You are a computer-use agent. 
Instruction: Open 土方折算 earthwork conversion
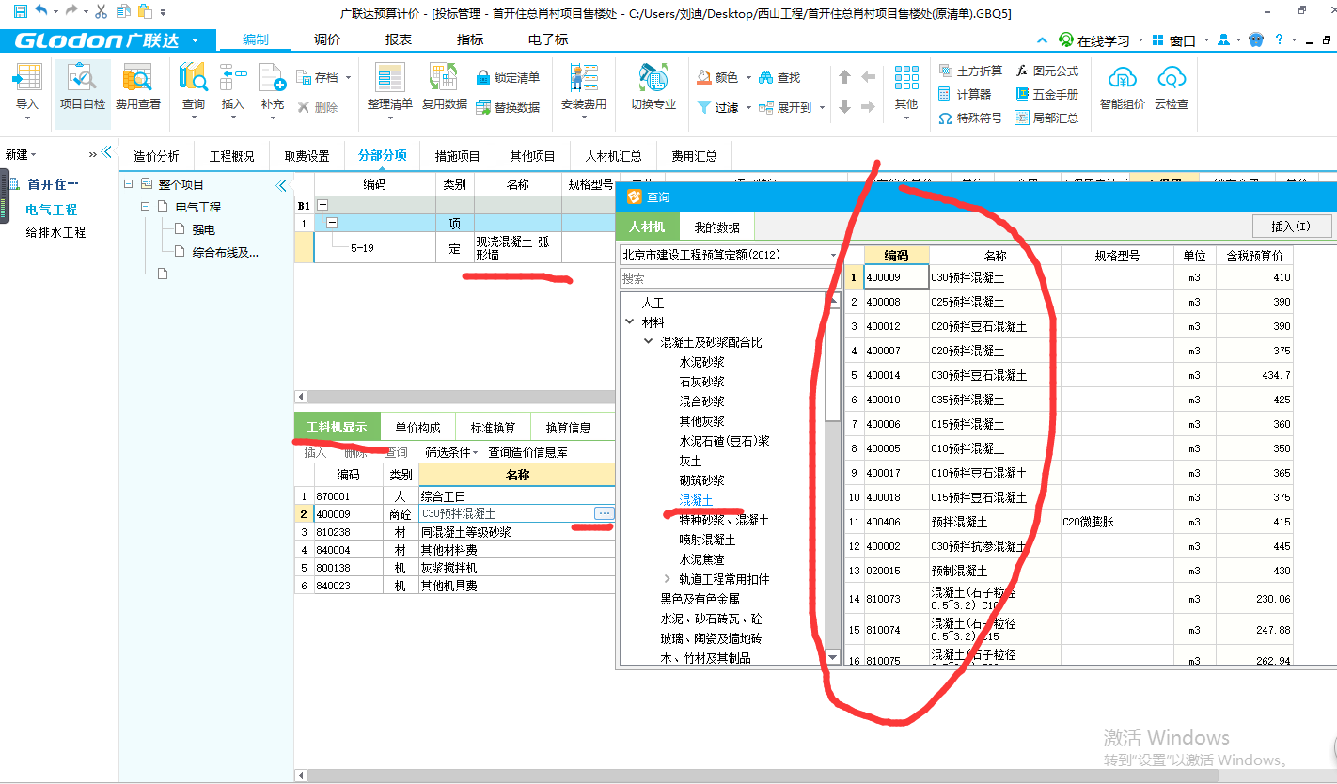970,71
